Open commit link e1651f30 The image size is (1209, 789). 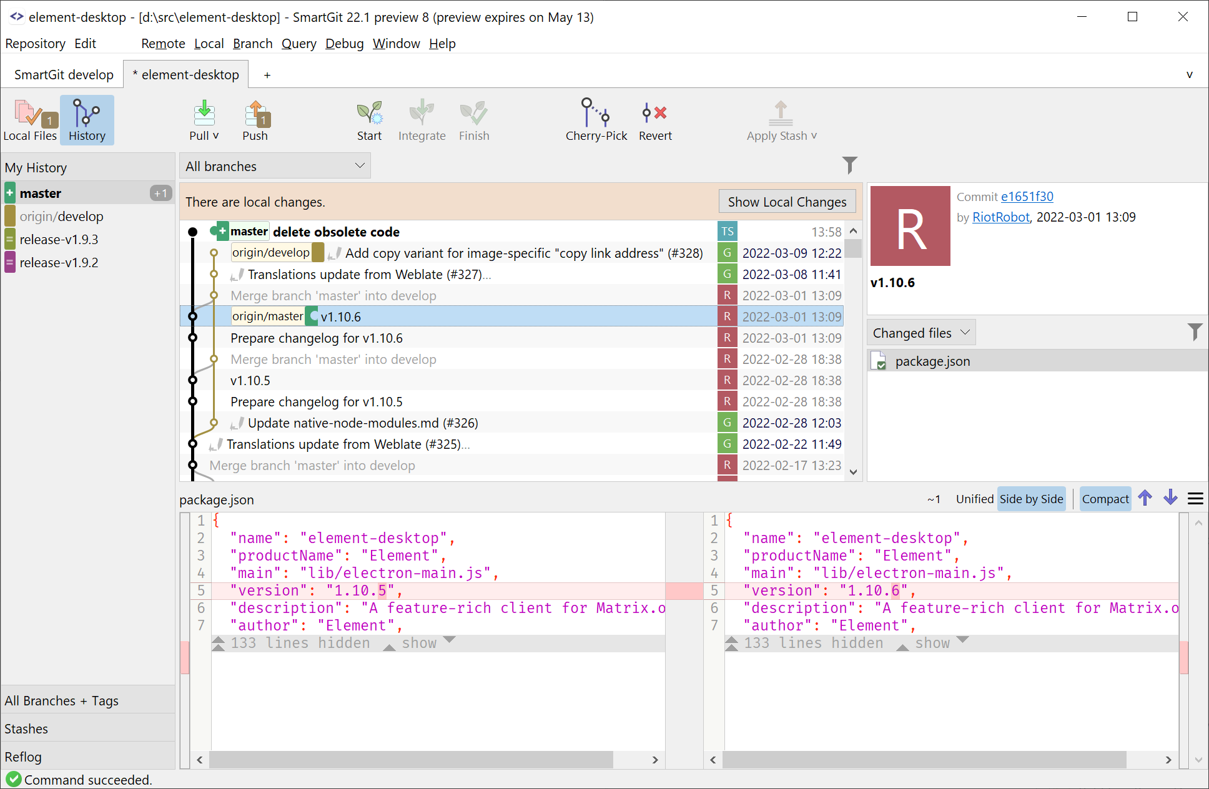1027,197
